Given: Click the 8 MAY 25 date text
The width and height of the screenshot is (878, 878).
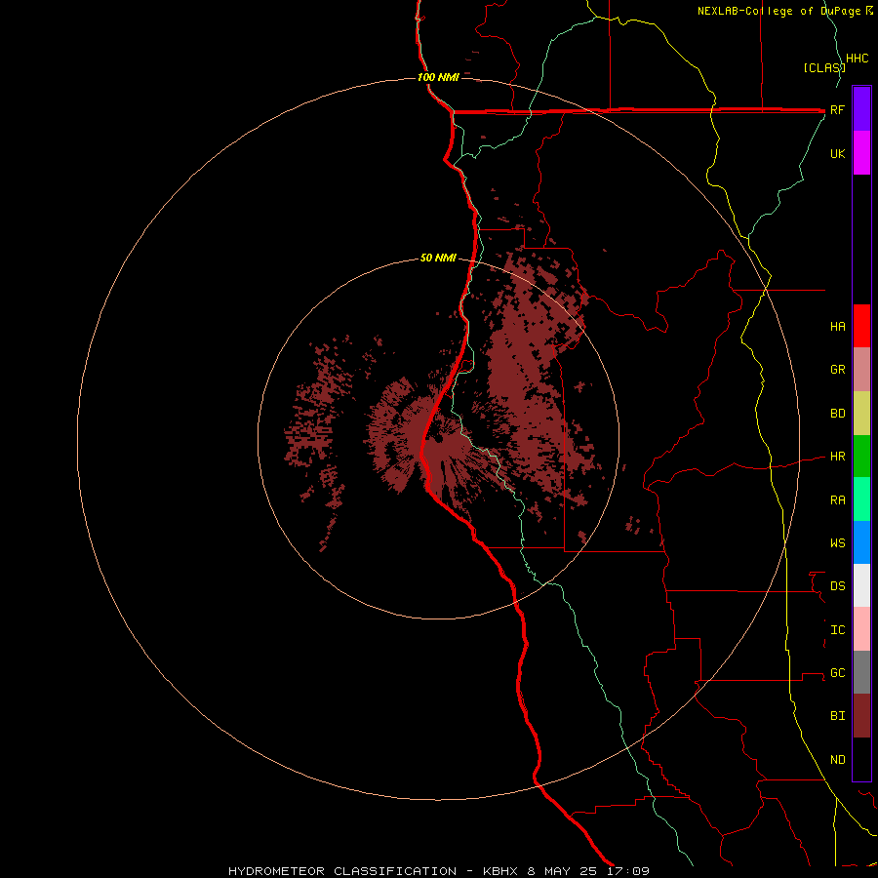Looking at the screenshot, I should (562, 871).
